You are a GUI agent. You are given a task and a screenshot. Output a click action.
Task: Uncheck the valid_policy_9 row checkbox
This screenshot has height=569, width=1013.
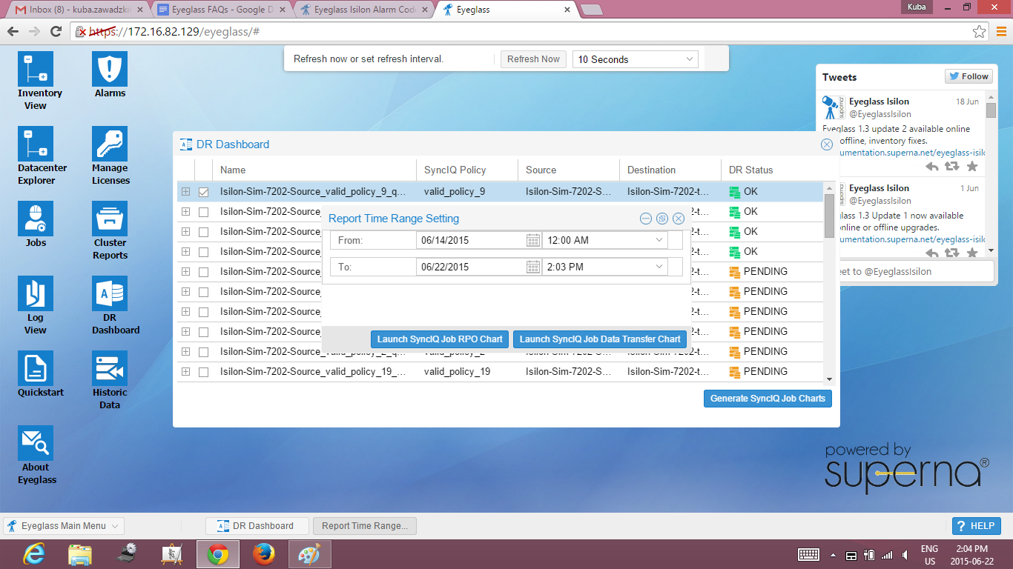pos(204,192)
